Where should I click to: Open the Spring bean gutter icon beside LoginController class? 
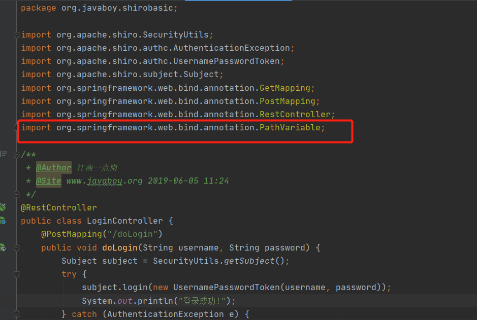point(3,221)
